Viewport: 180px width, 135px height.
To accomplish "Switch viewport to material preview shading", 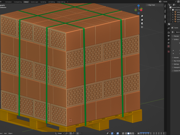I will coord(131,133).
